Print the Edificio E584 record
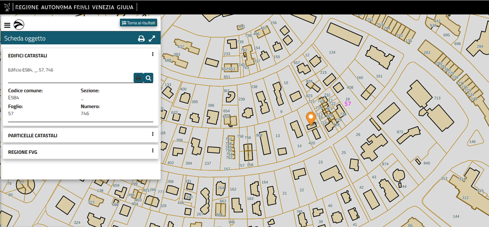 pyautogui.click(x=138, y=78)
